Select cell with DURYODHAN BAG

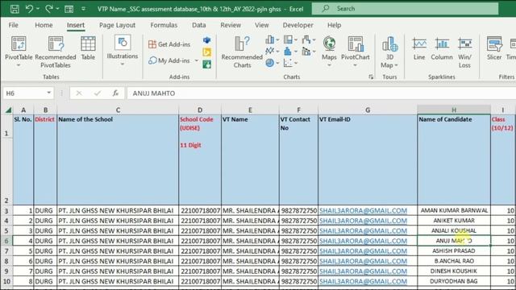click(x=454, y=281)
